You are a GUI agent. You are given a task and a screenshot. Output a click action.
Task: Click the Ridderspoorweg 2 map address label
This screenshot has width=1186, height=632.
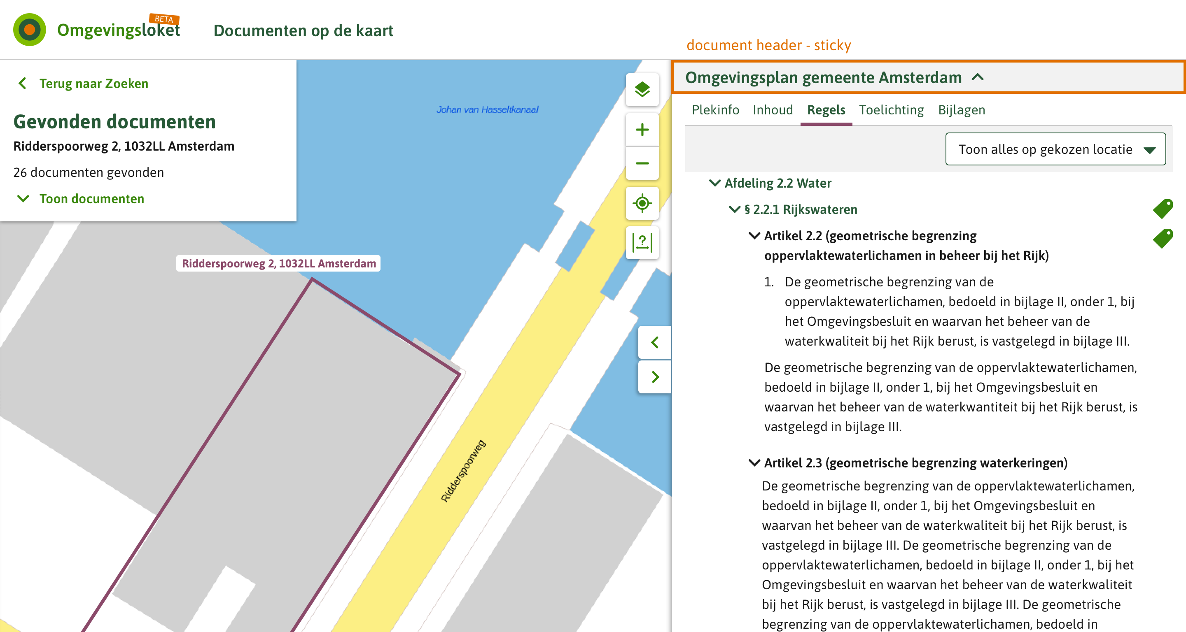(278, 263)
